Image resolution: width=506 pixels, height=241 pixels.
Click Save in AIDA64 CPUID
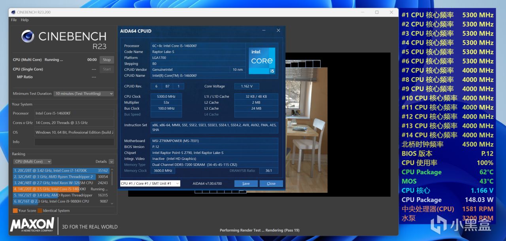tap(246, 184)
